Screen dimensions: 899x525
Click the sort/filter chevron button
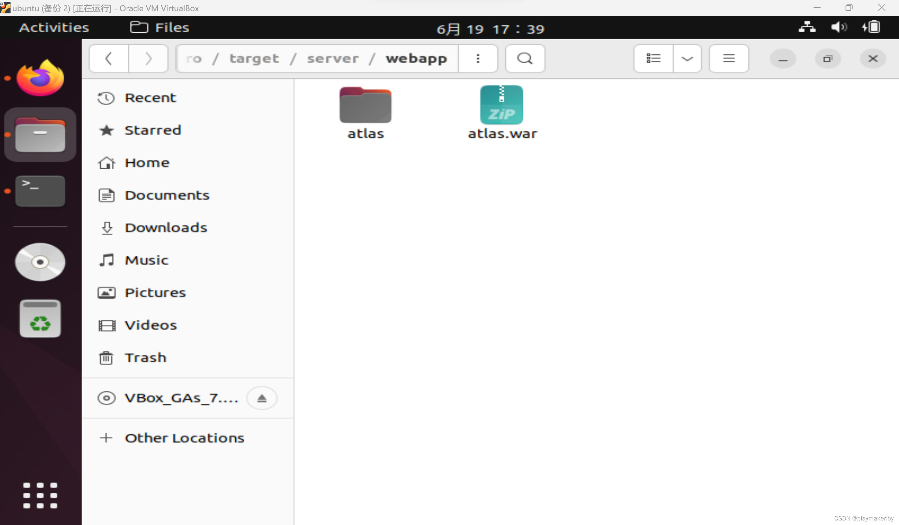coord(687,58)
